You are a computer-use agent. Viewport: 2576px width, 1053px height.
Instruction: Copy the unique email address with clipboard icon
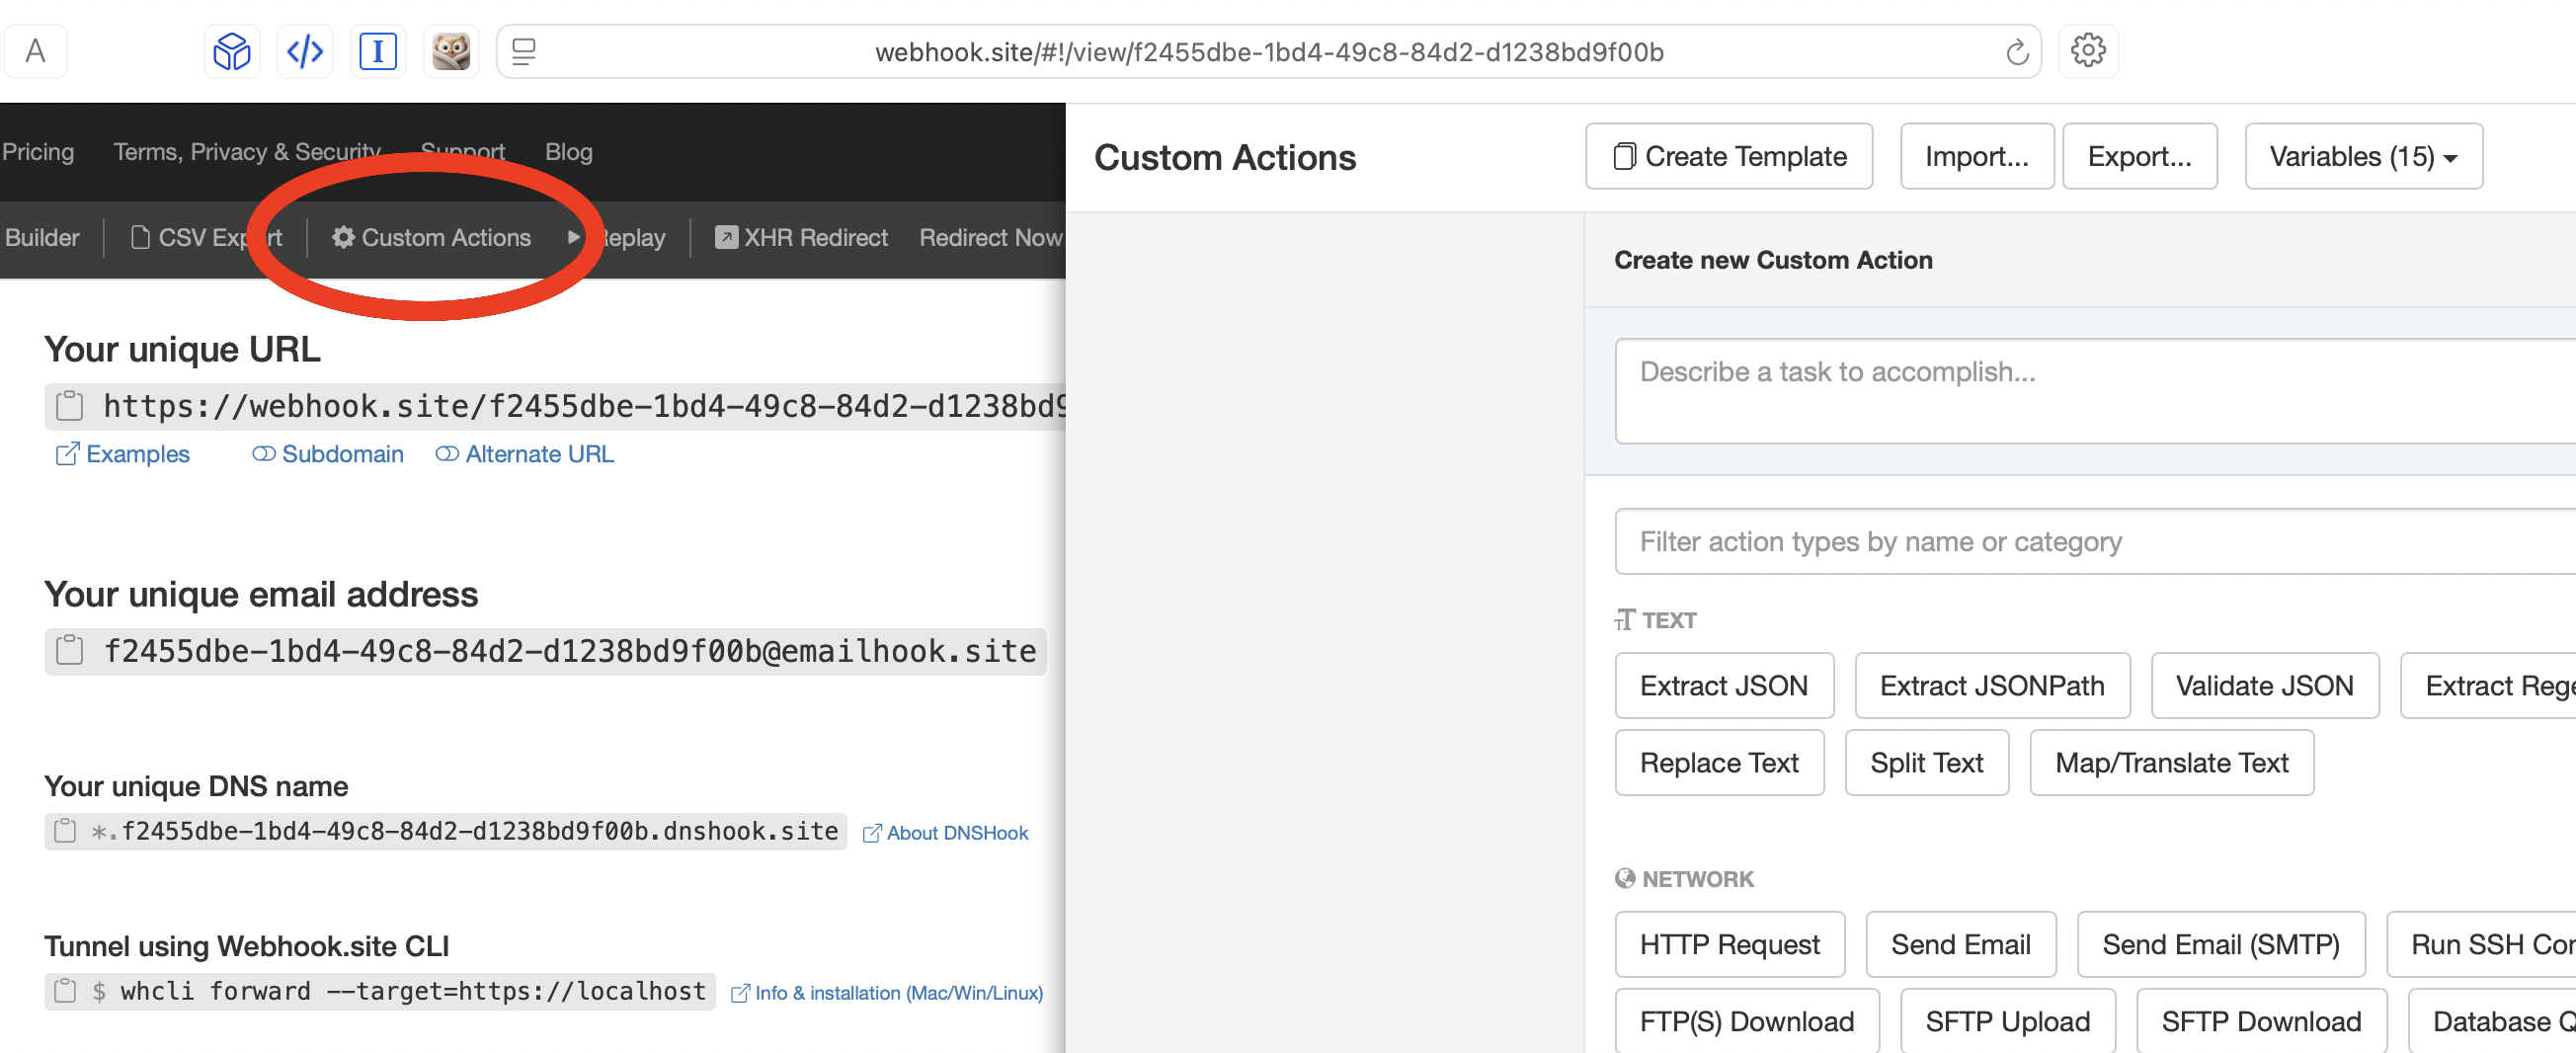click(70, 651)
